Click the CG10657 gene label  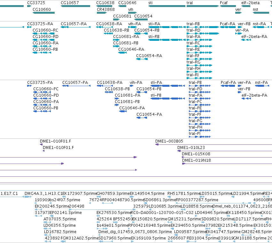coord(70,3)
